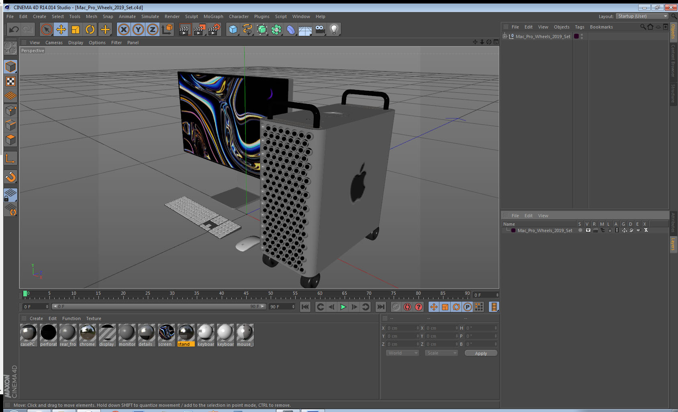The height and width of the screenshot is (412, 678).
Task: Activate the Move tool
Action: click(61, 29)
